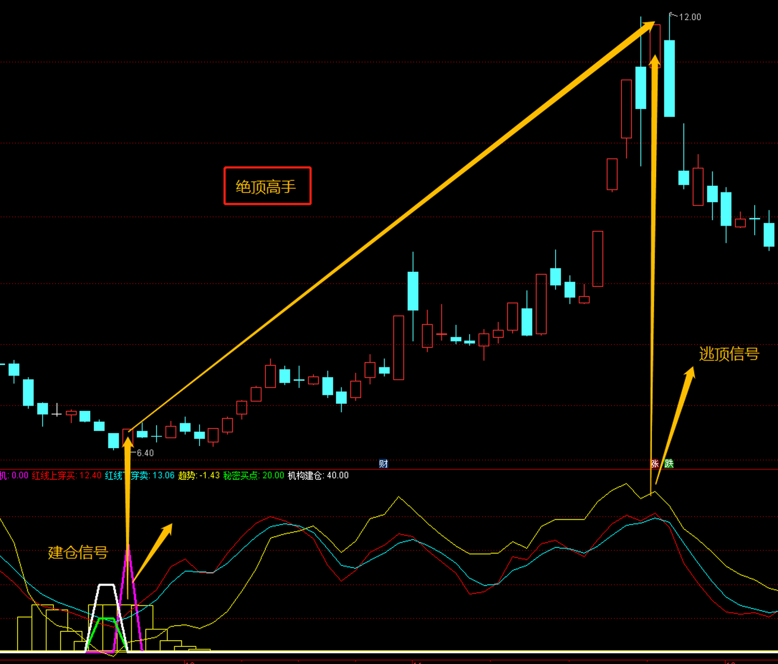Click the red 涨 marker icon
The width and height of the screenshot is (778, 664).
[655, 464]
